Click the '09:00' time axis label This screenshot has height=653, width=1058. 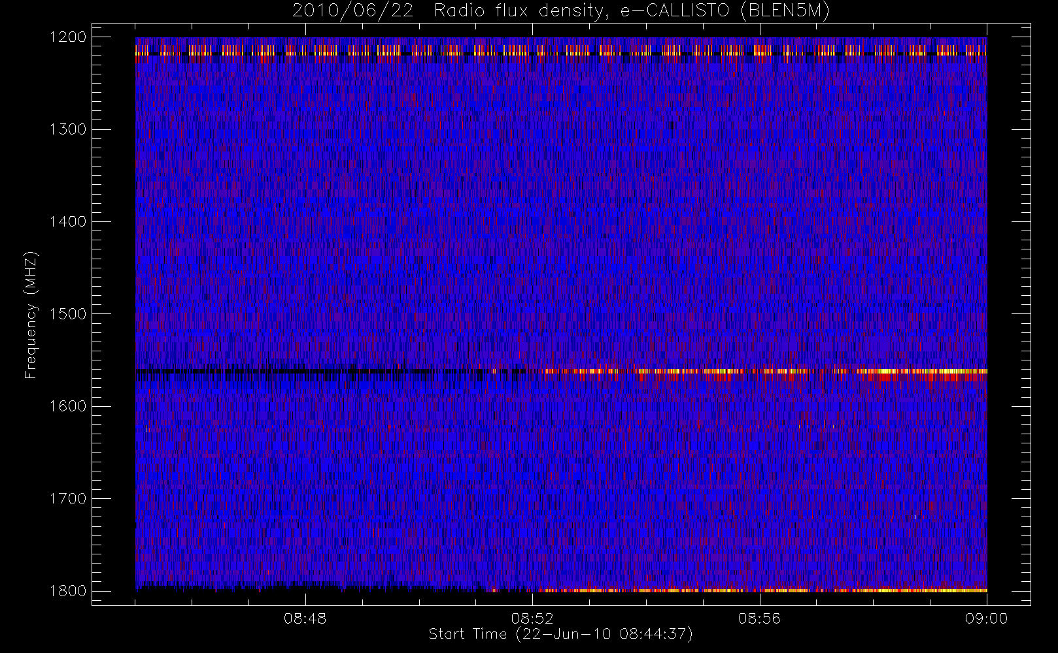click(987, 618)
